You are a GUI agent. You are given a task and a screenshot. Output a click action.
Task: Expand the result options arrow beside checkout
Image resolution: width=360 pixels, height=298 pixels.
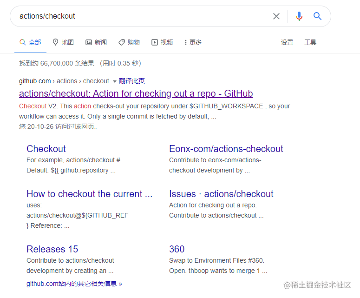114,81
